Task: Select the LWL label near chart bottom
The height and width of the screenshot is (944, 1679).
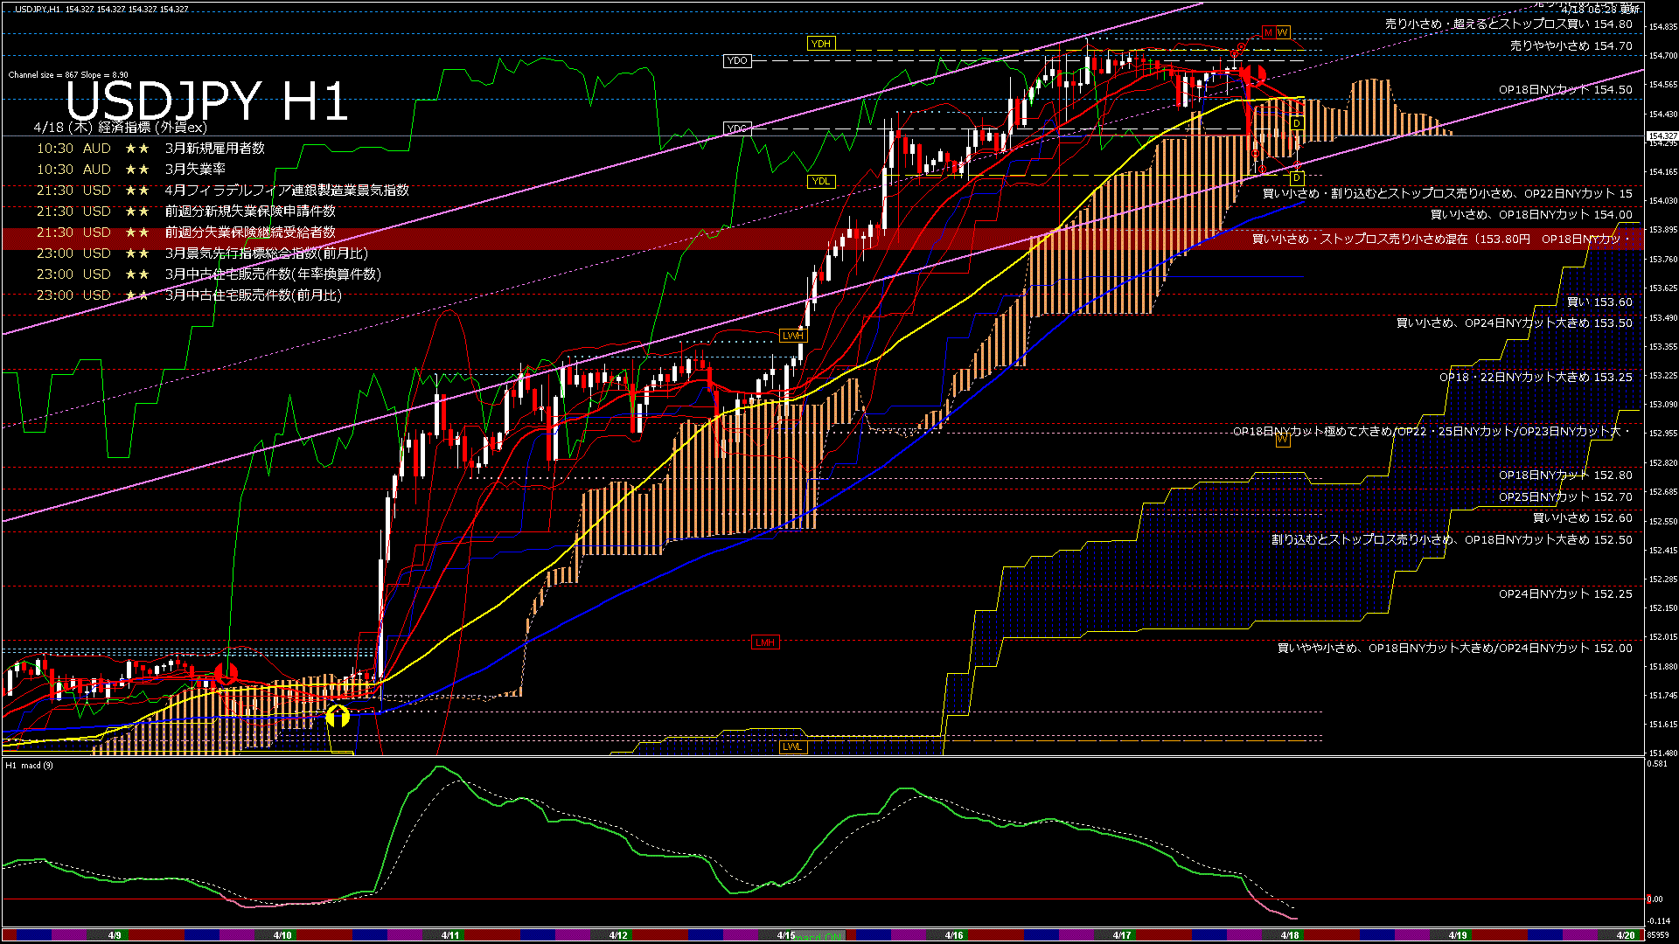Action: 792,746
